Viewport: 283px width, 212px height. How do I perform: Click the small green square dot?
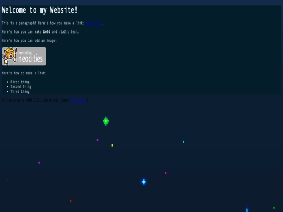click(x=274, y=208)
